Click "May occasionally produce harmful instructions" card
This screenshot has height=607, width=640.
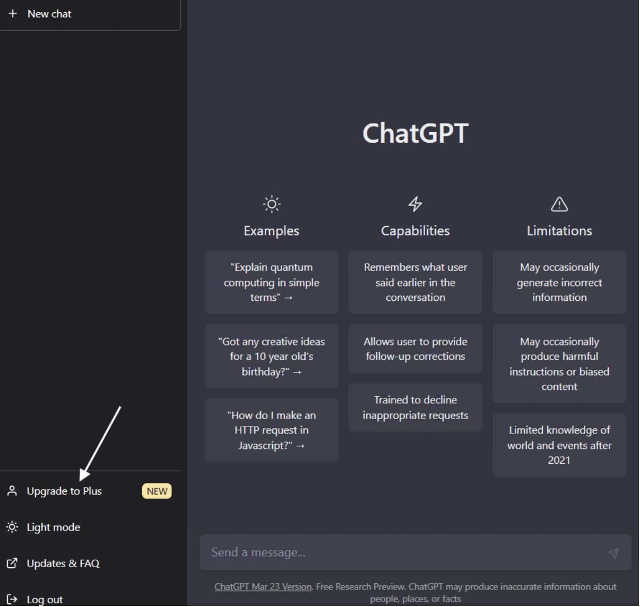tap(559, 364)
